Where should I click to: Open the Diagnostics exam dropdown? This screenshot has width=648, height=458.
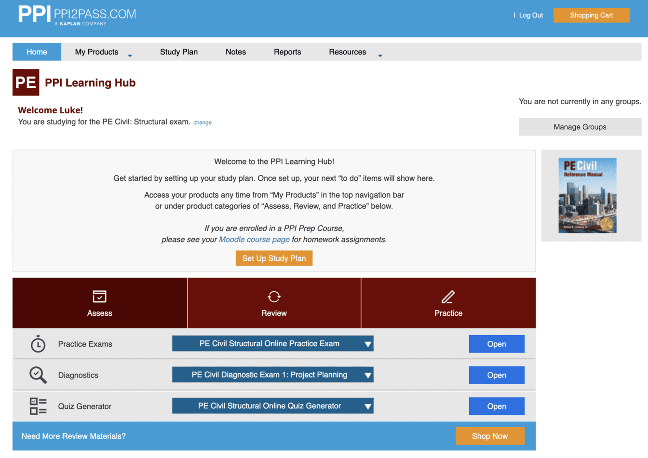click(272, 375)
